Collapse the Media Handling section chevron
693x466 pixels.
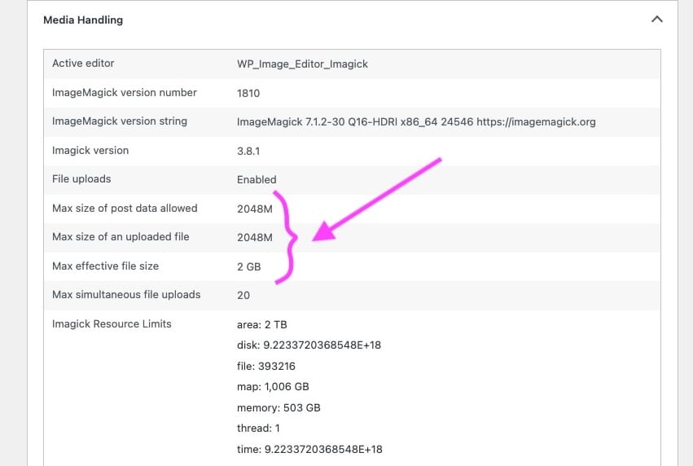tap(656, 19)
